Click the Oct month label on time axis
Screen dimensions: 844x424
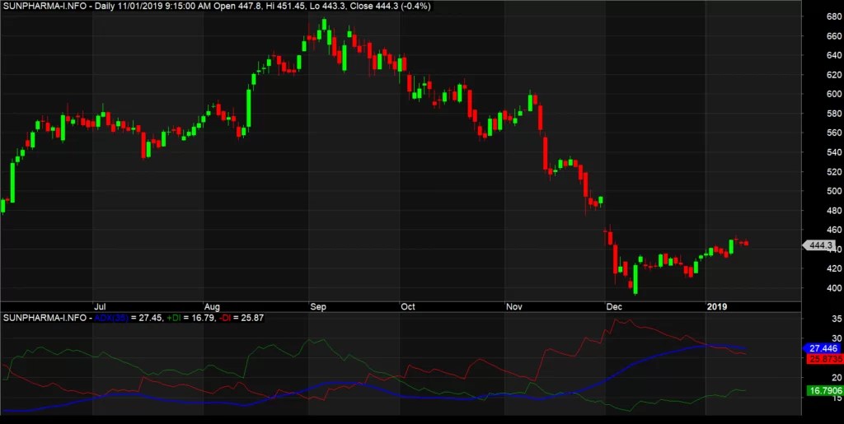pyautogui.click(x=408, y=307)
